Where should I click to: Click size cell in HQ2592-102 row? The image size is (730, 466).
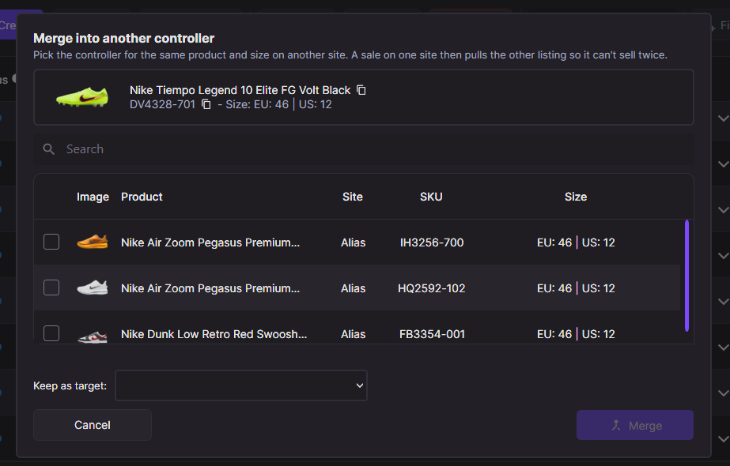(x=576, y=288)
